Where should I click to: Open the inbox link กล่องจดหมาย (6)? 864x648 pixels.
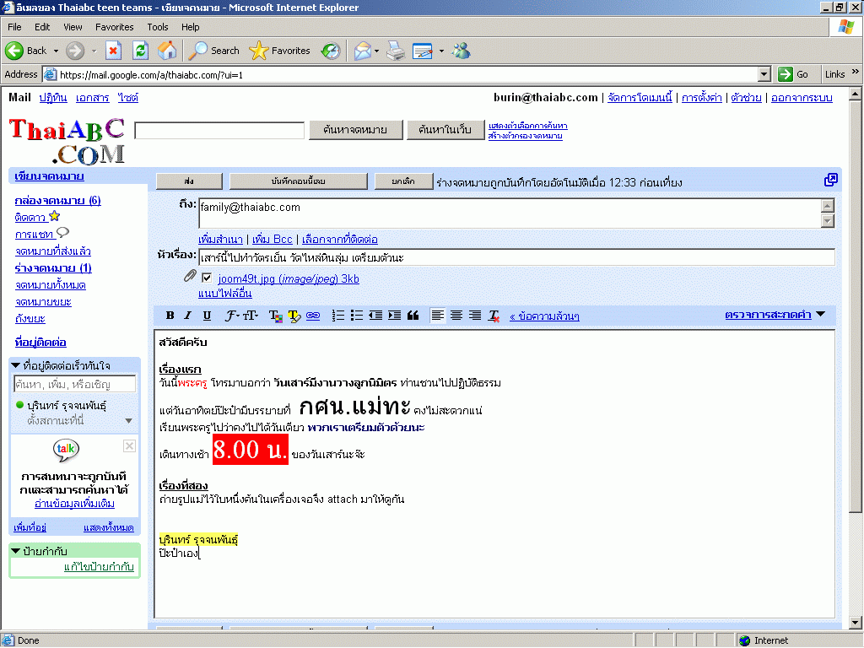(x=57, y=200)
